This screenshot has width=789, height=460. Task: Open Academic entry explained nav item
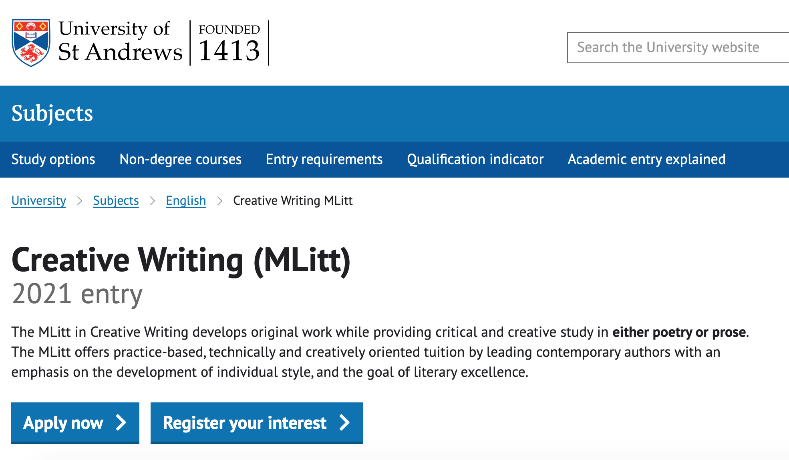646,159
